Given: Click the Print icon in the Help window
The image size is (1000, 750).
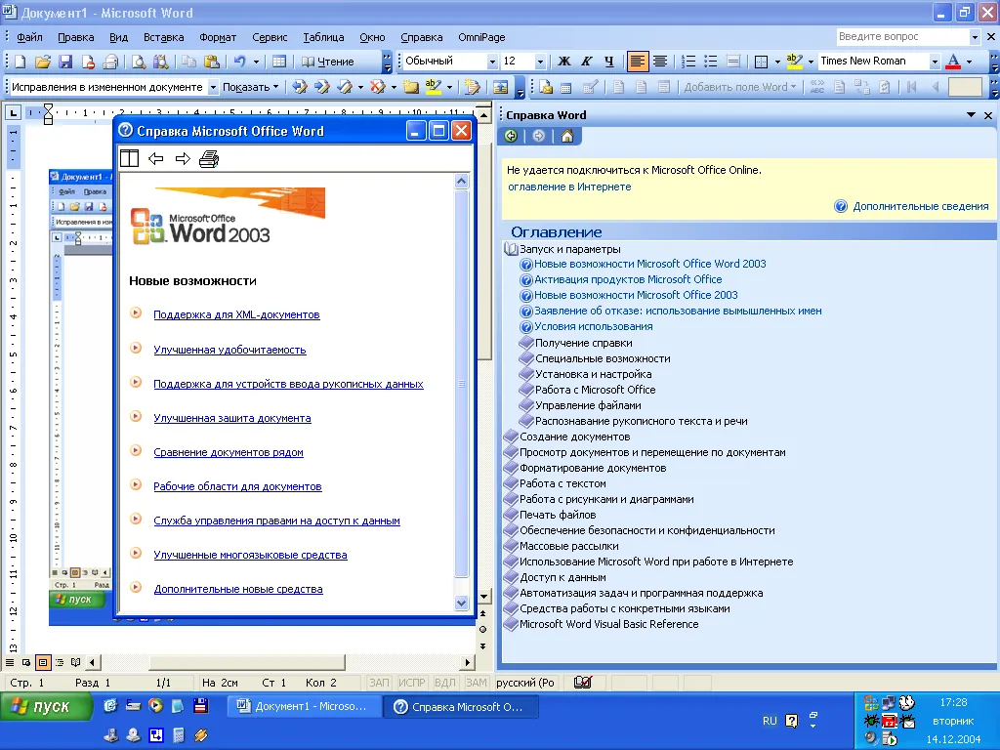Looking at the screenshot, I should coord(209,159).
